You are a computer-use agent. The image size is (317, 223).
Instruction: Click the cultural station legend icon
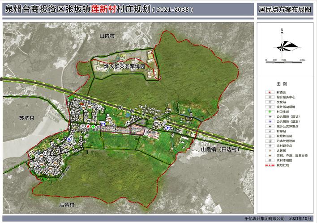[269, 102]
